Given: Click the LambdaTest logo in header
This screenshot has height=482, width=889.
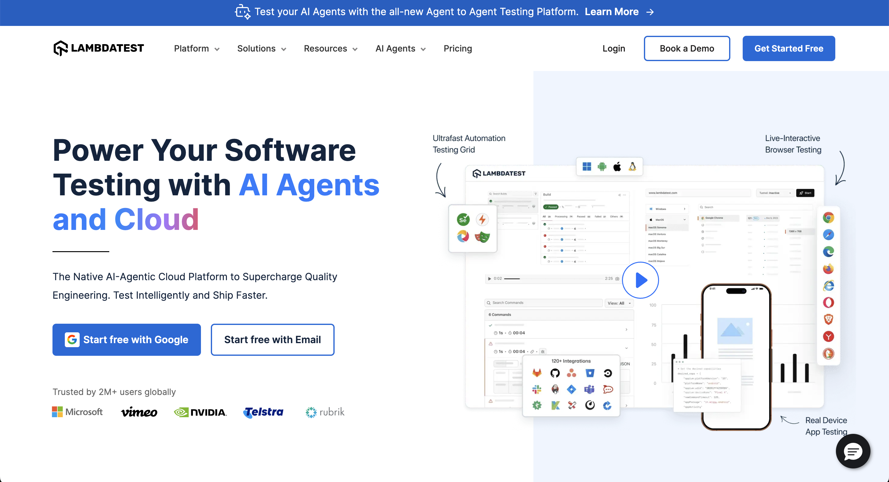Looking at the screenshot, I should [98, 48].
